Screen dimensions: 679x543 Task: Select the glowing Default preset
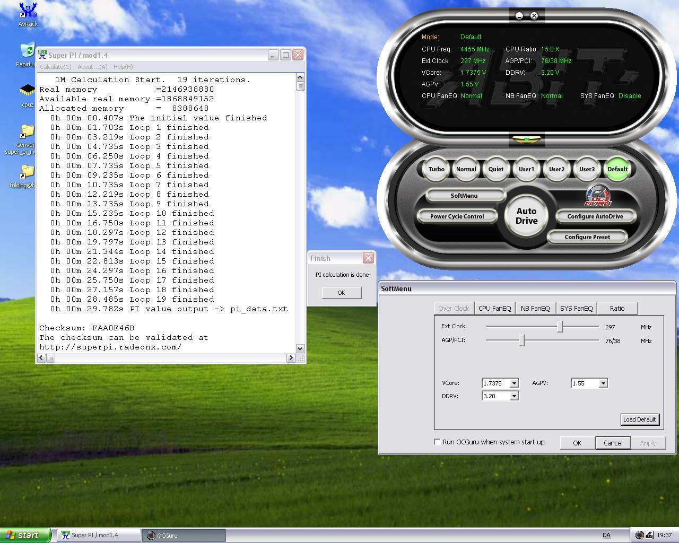point(617,169)
